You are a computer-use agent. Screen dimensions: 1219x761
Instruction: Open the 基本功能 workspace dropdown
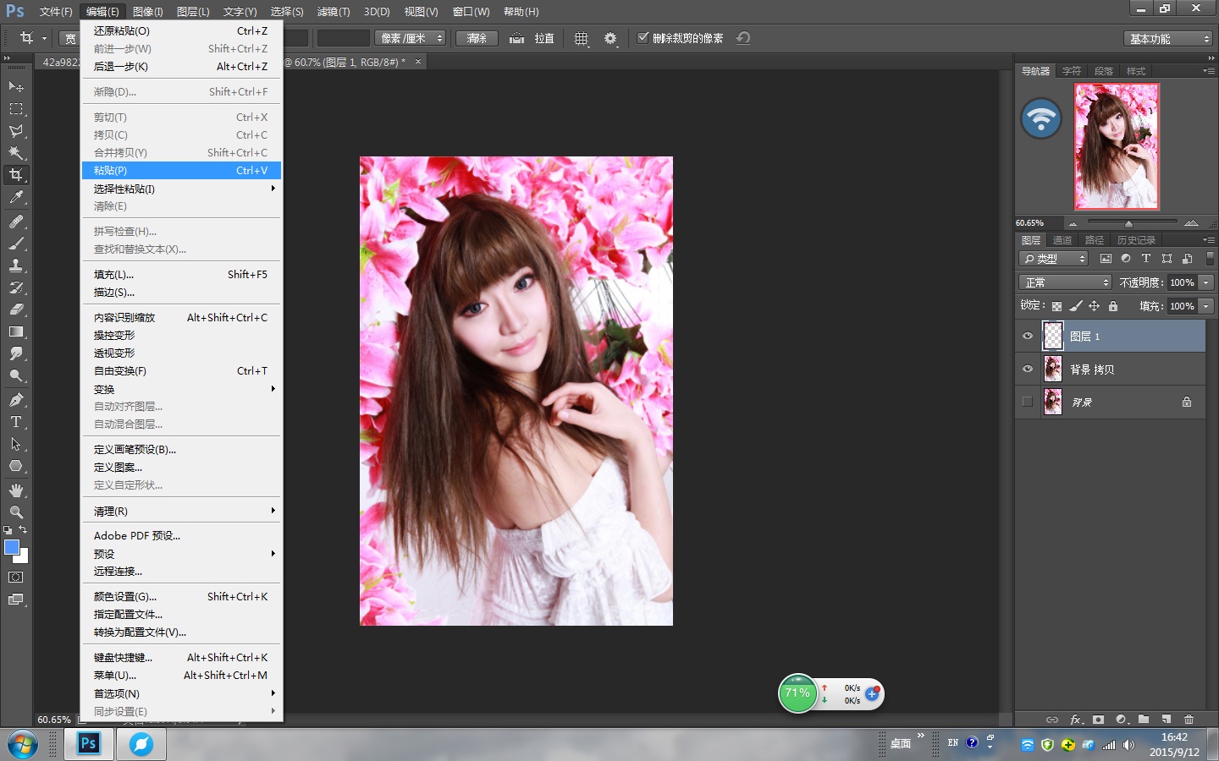pyautogui.click(x=1169, y=39)
